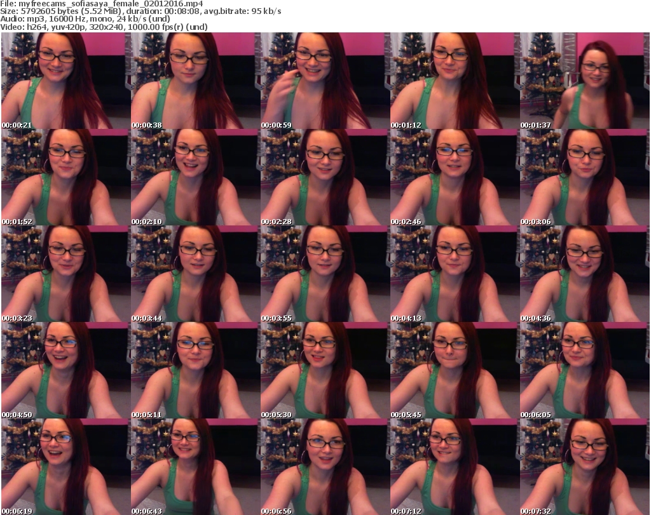651x515 pixels.
Task: Pick the preview frame marked 00:04:36
Action: click(585, 274)
